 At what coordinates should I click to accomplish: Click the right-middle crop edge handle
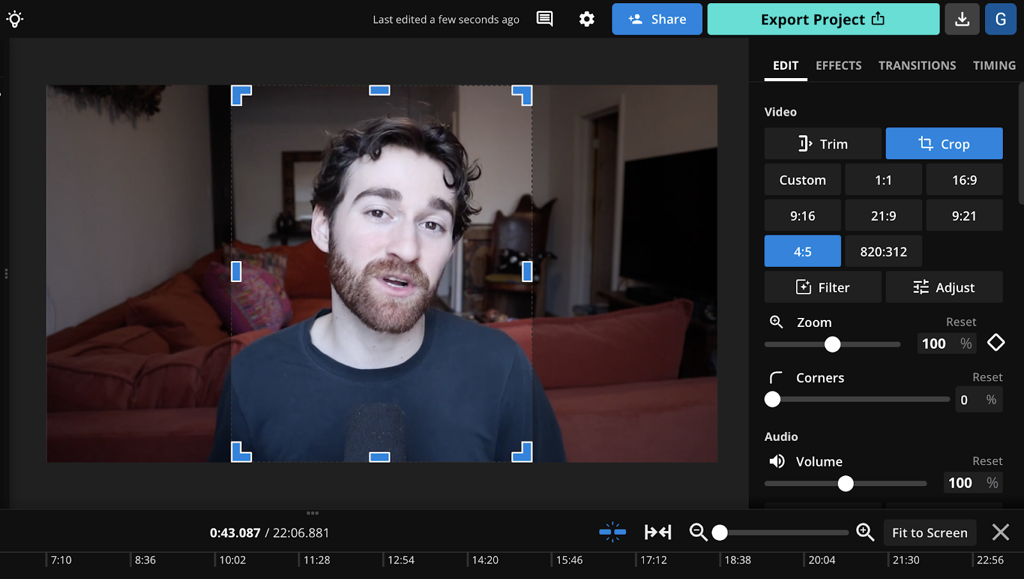527,271
